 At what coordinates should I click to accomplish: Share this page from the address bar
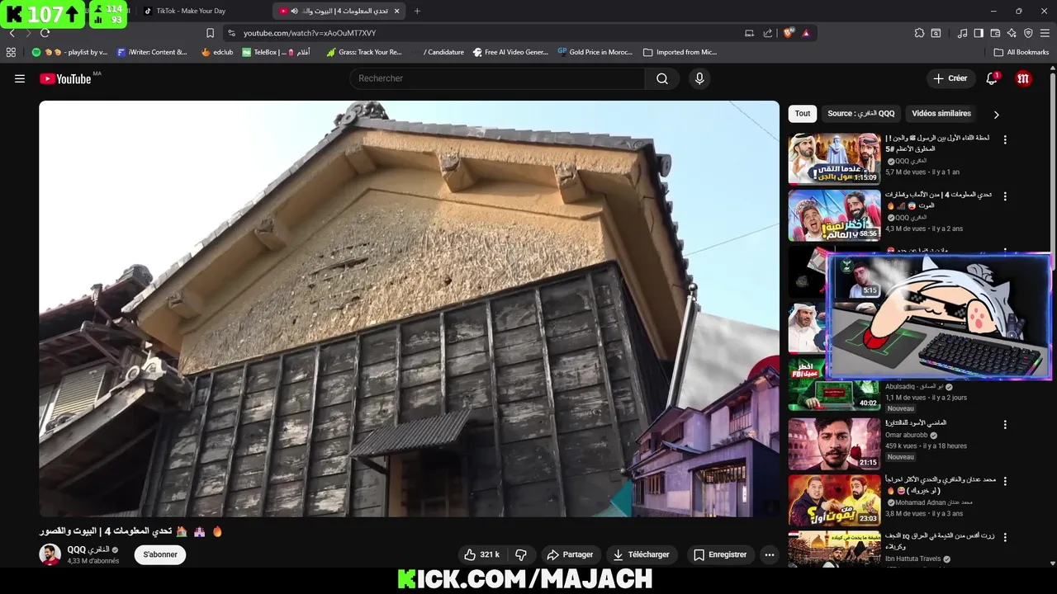tap(768, 33)
